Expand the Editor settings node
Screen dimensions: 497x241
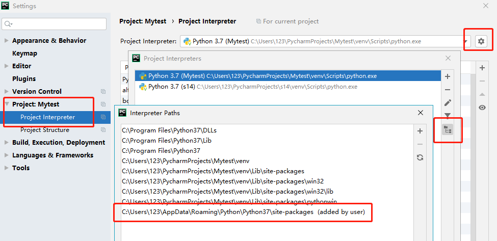coord(6,66)
